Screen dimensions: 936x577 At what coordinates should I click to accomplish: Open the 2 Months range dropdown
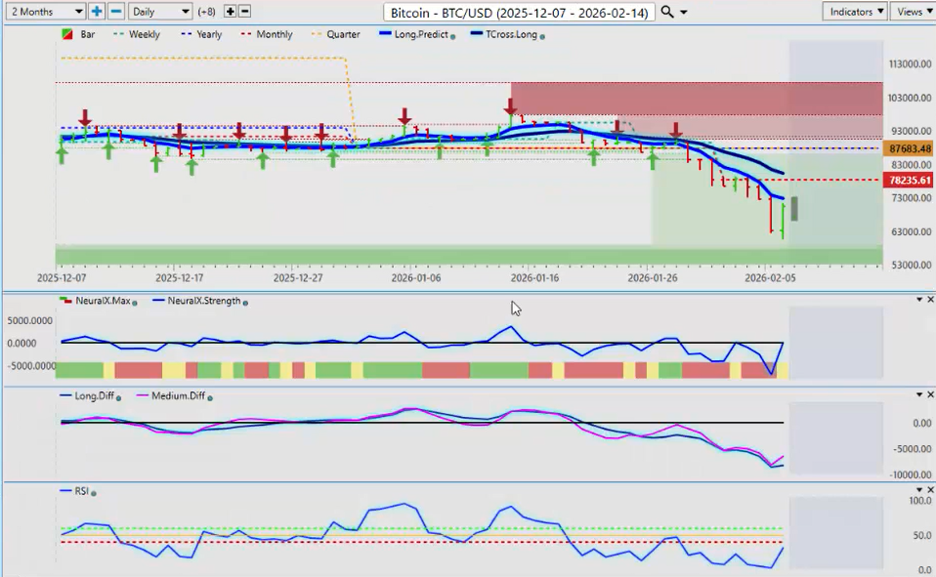[45, 12]
